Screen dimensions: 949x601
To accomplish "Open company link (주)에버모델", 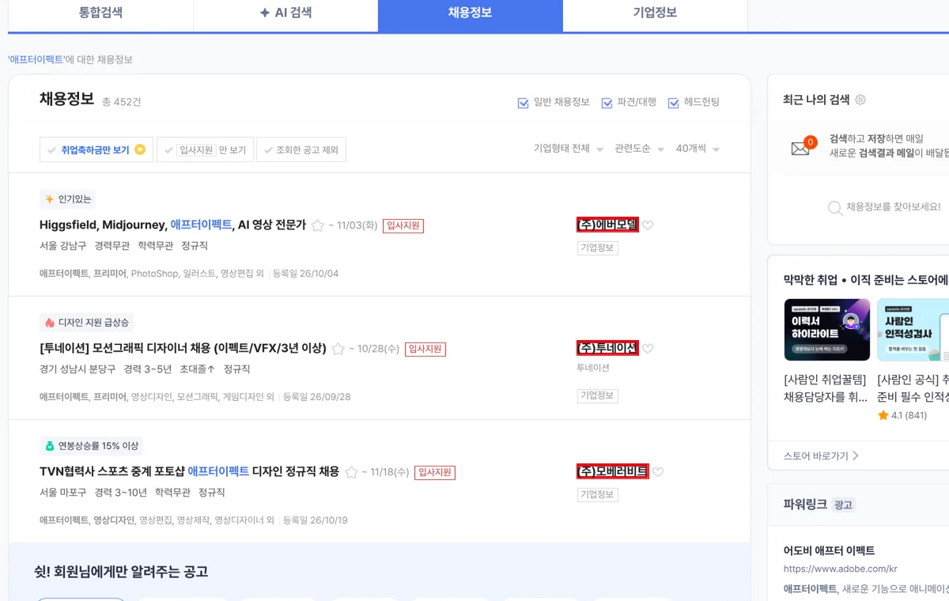I will pyautogui.click(x=607, y=225).
